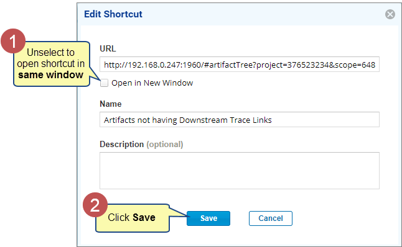Screen dimensions: 402x247
Task: Toggle the Open in New Window checkbox
Action: point(104,83)
